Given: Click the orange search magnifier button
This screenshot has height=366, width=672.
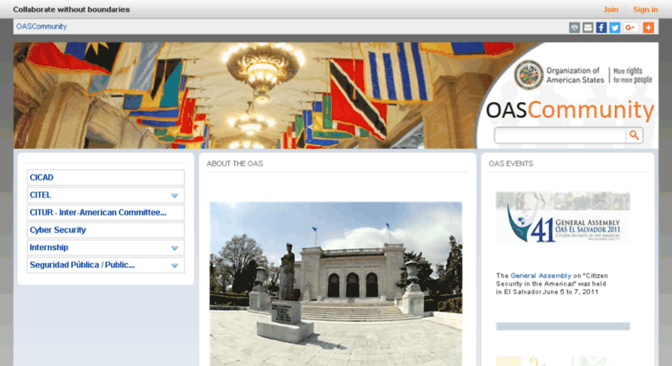Looking at the screenshot, I should (634, 136).
